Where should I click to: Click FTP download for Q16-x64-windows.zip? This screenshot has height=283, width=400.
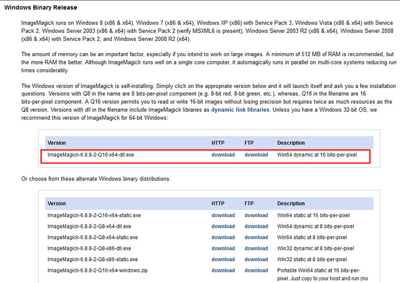[x=256, y=270]
